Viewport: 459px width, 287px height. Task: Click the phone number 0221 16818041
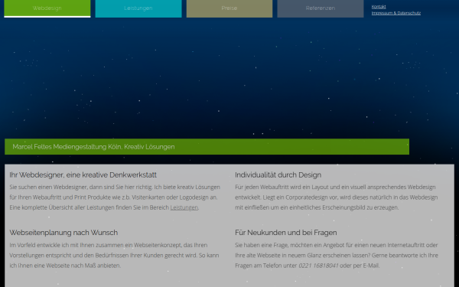click(x=318, y=266)
